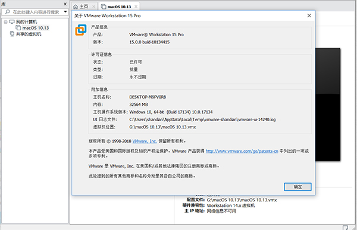Switch to the 主页 tab
The height and width of the screenshot is (230, 357).
click(84, 7)
